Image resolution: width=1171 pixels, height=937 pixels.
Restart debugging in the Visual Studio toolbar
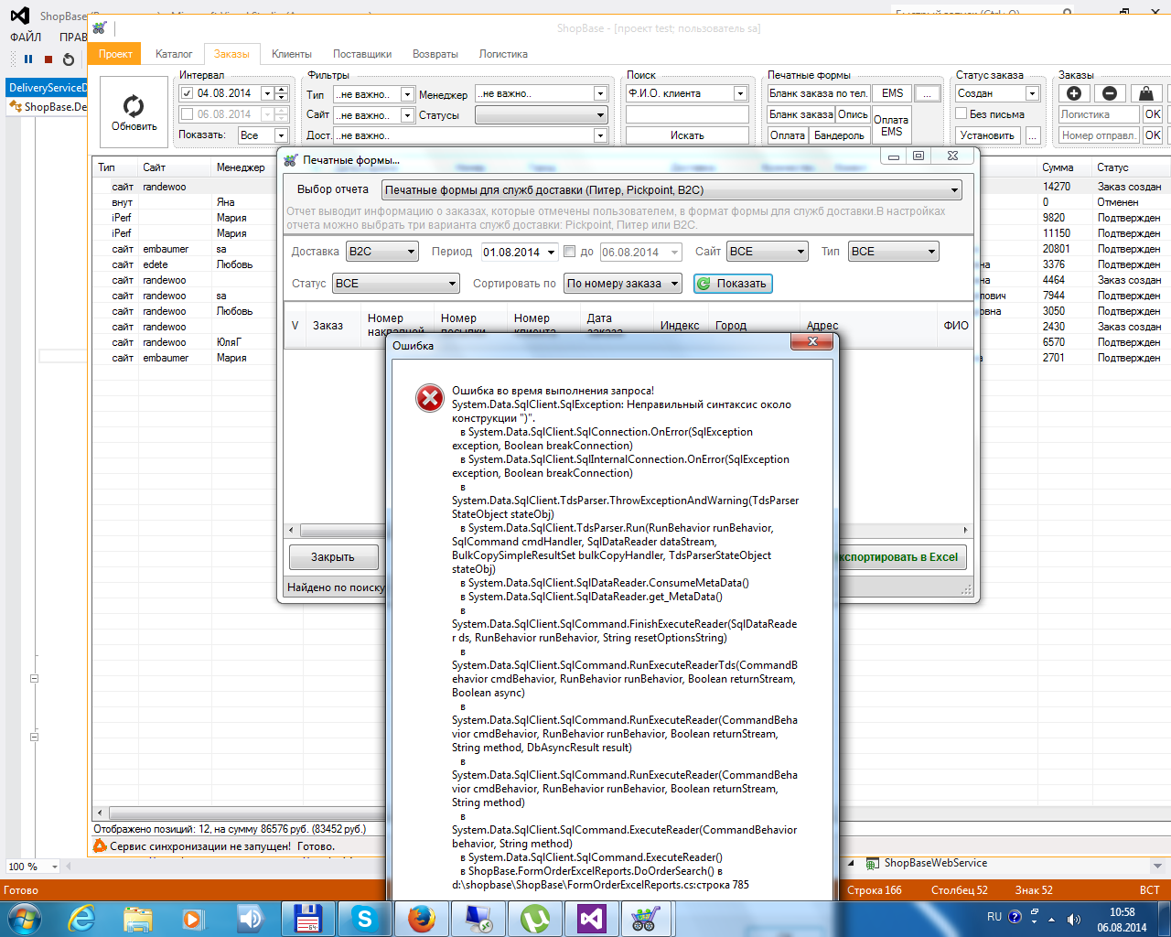(69, 59)
